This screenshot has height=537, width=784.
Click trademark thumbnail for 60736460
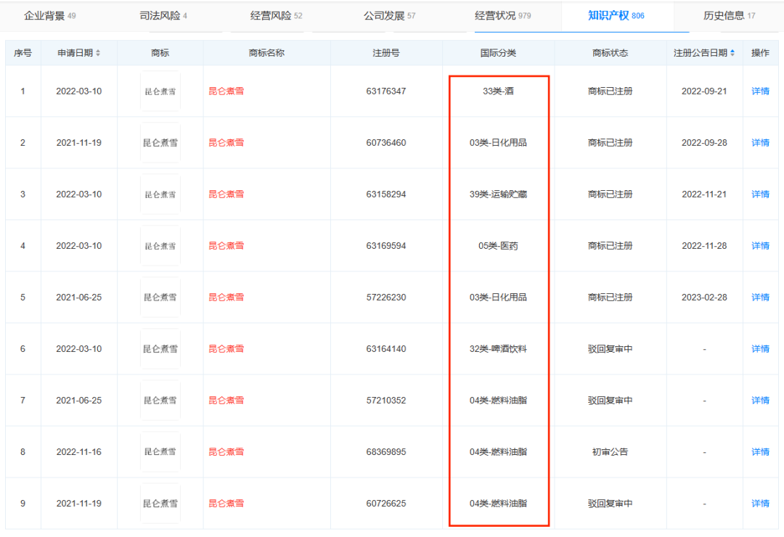(x=160, y=143)
